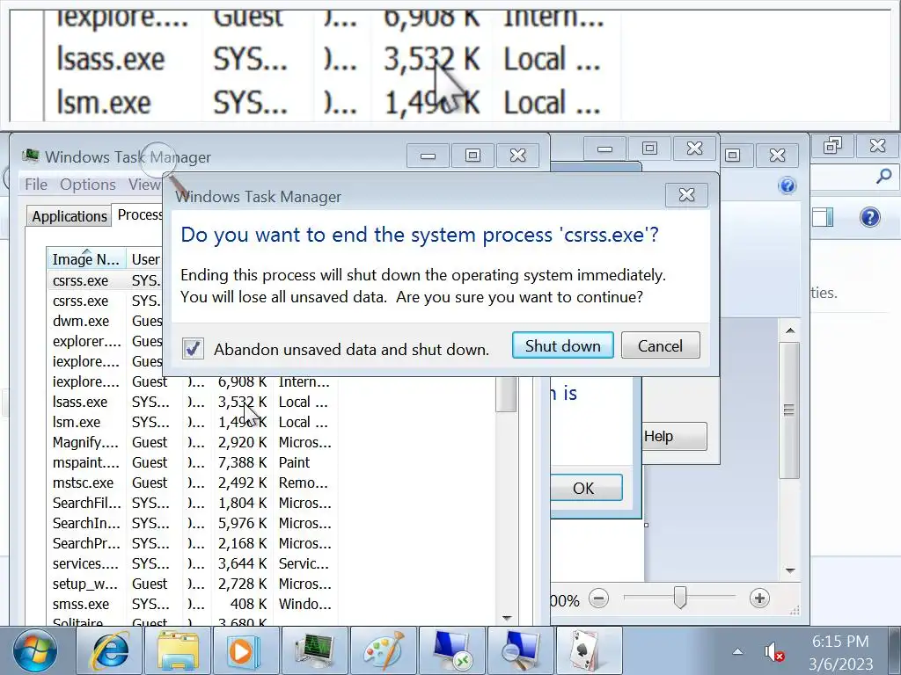Cancel the end process dialog
Screen dimensions: 901x675
click(660, 345)
